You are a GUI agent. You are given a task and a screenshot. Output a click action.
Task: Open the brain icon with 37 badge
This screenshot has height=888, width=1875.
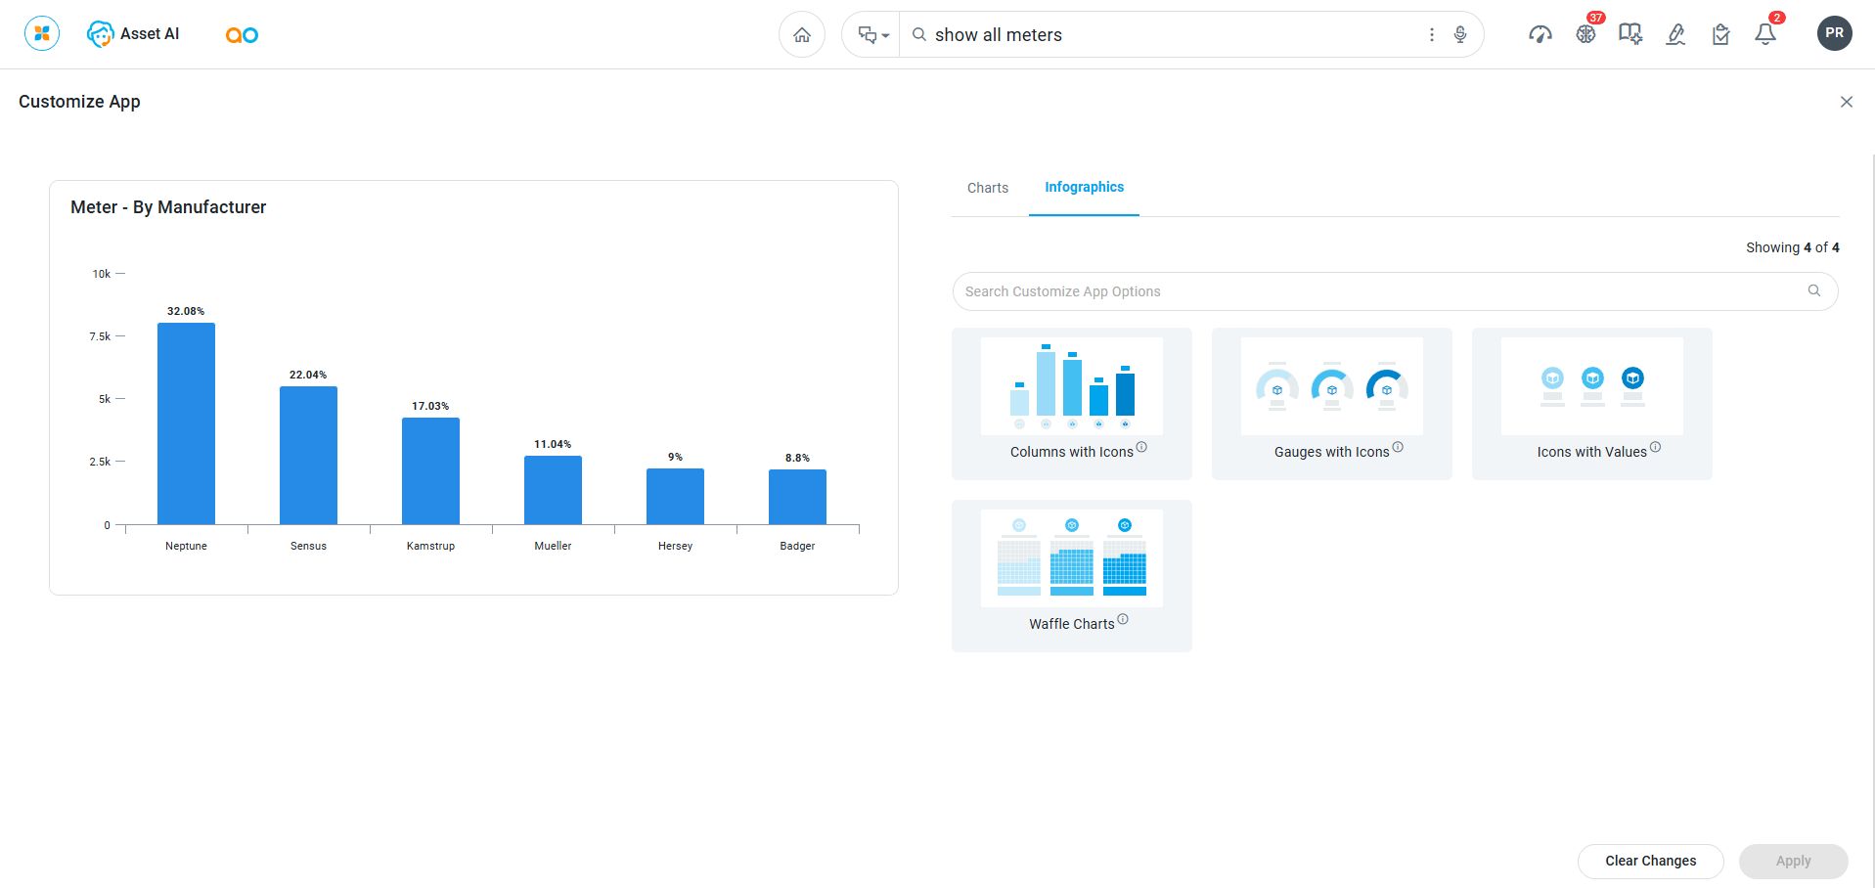(1585, 35)
